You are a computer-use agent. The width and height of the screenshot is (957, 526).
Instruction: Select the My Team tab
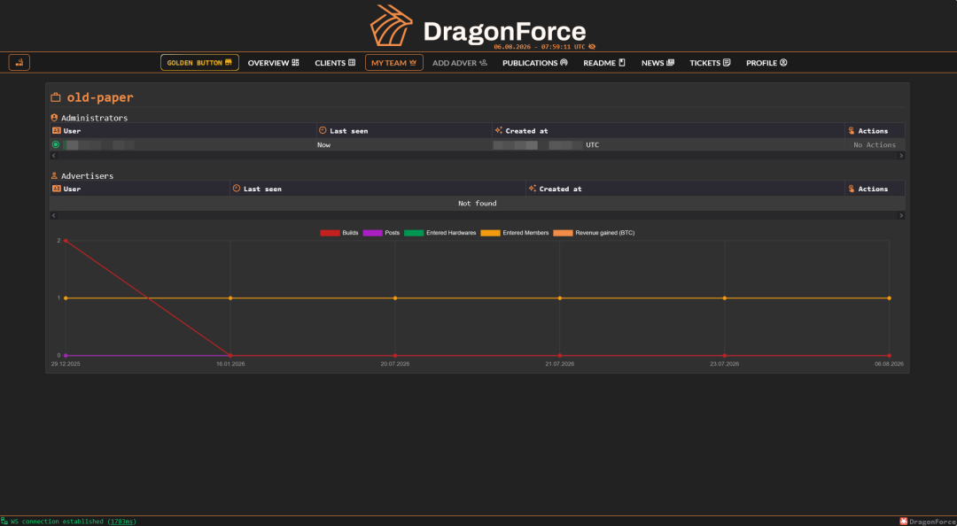point(393,62)
